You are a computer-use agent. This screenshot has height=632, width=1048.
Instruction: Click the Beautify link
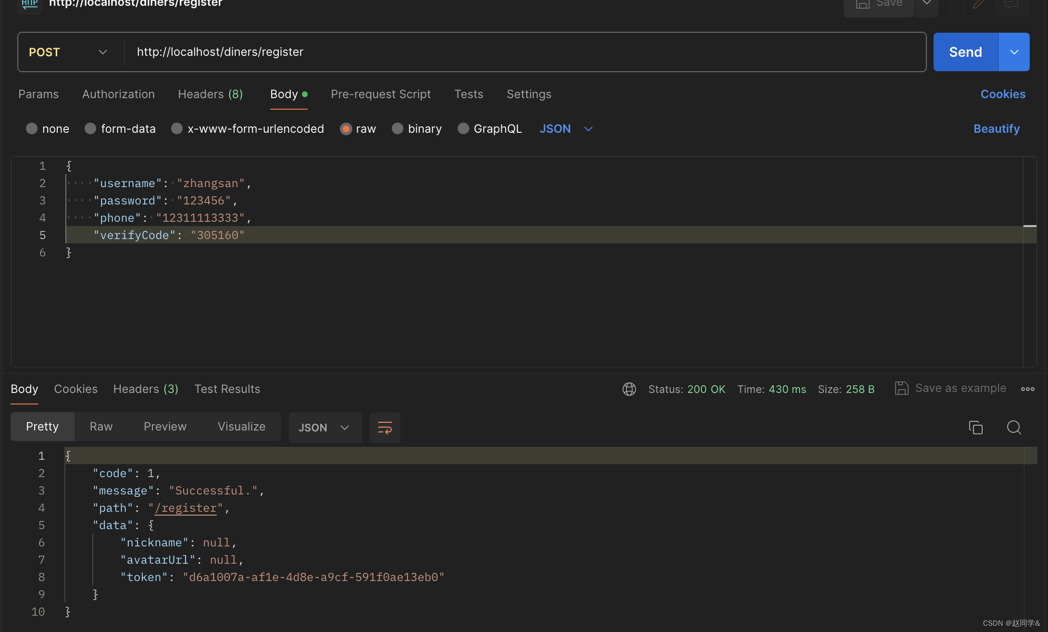pyautogui.click(x=996, y=129)
